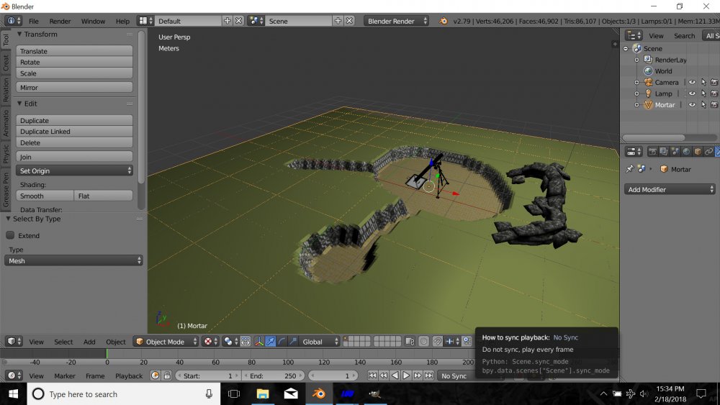This screenshot has width=720, height=405.
Task: Jump to the first frame
Action: pos(372,376)
